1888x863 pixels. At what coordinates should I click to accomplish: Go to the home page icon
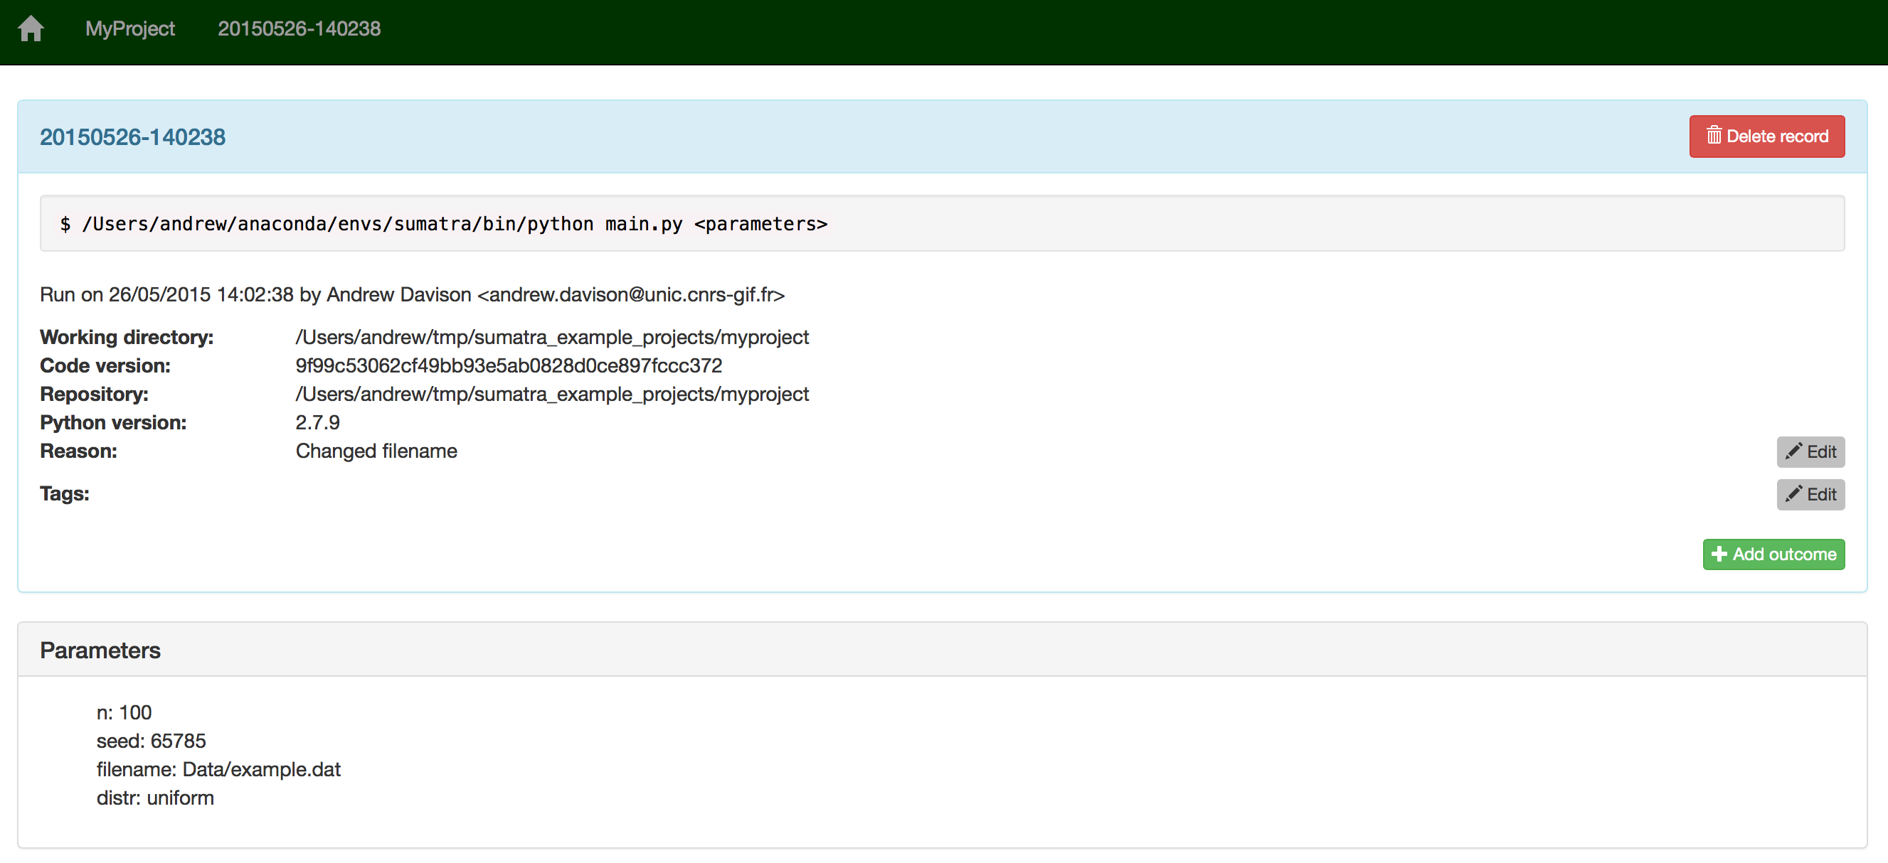pos(31,28)
